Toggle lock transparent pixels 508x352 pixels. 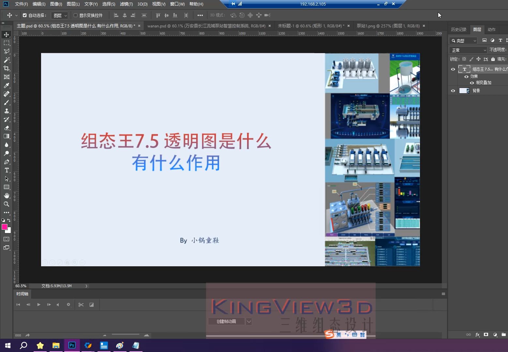pyautogui.click(x=464, y=59)
